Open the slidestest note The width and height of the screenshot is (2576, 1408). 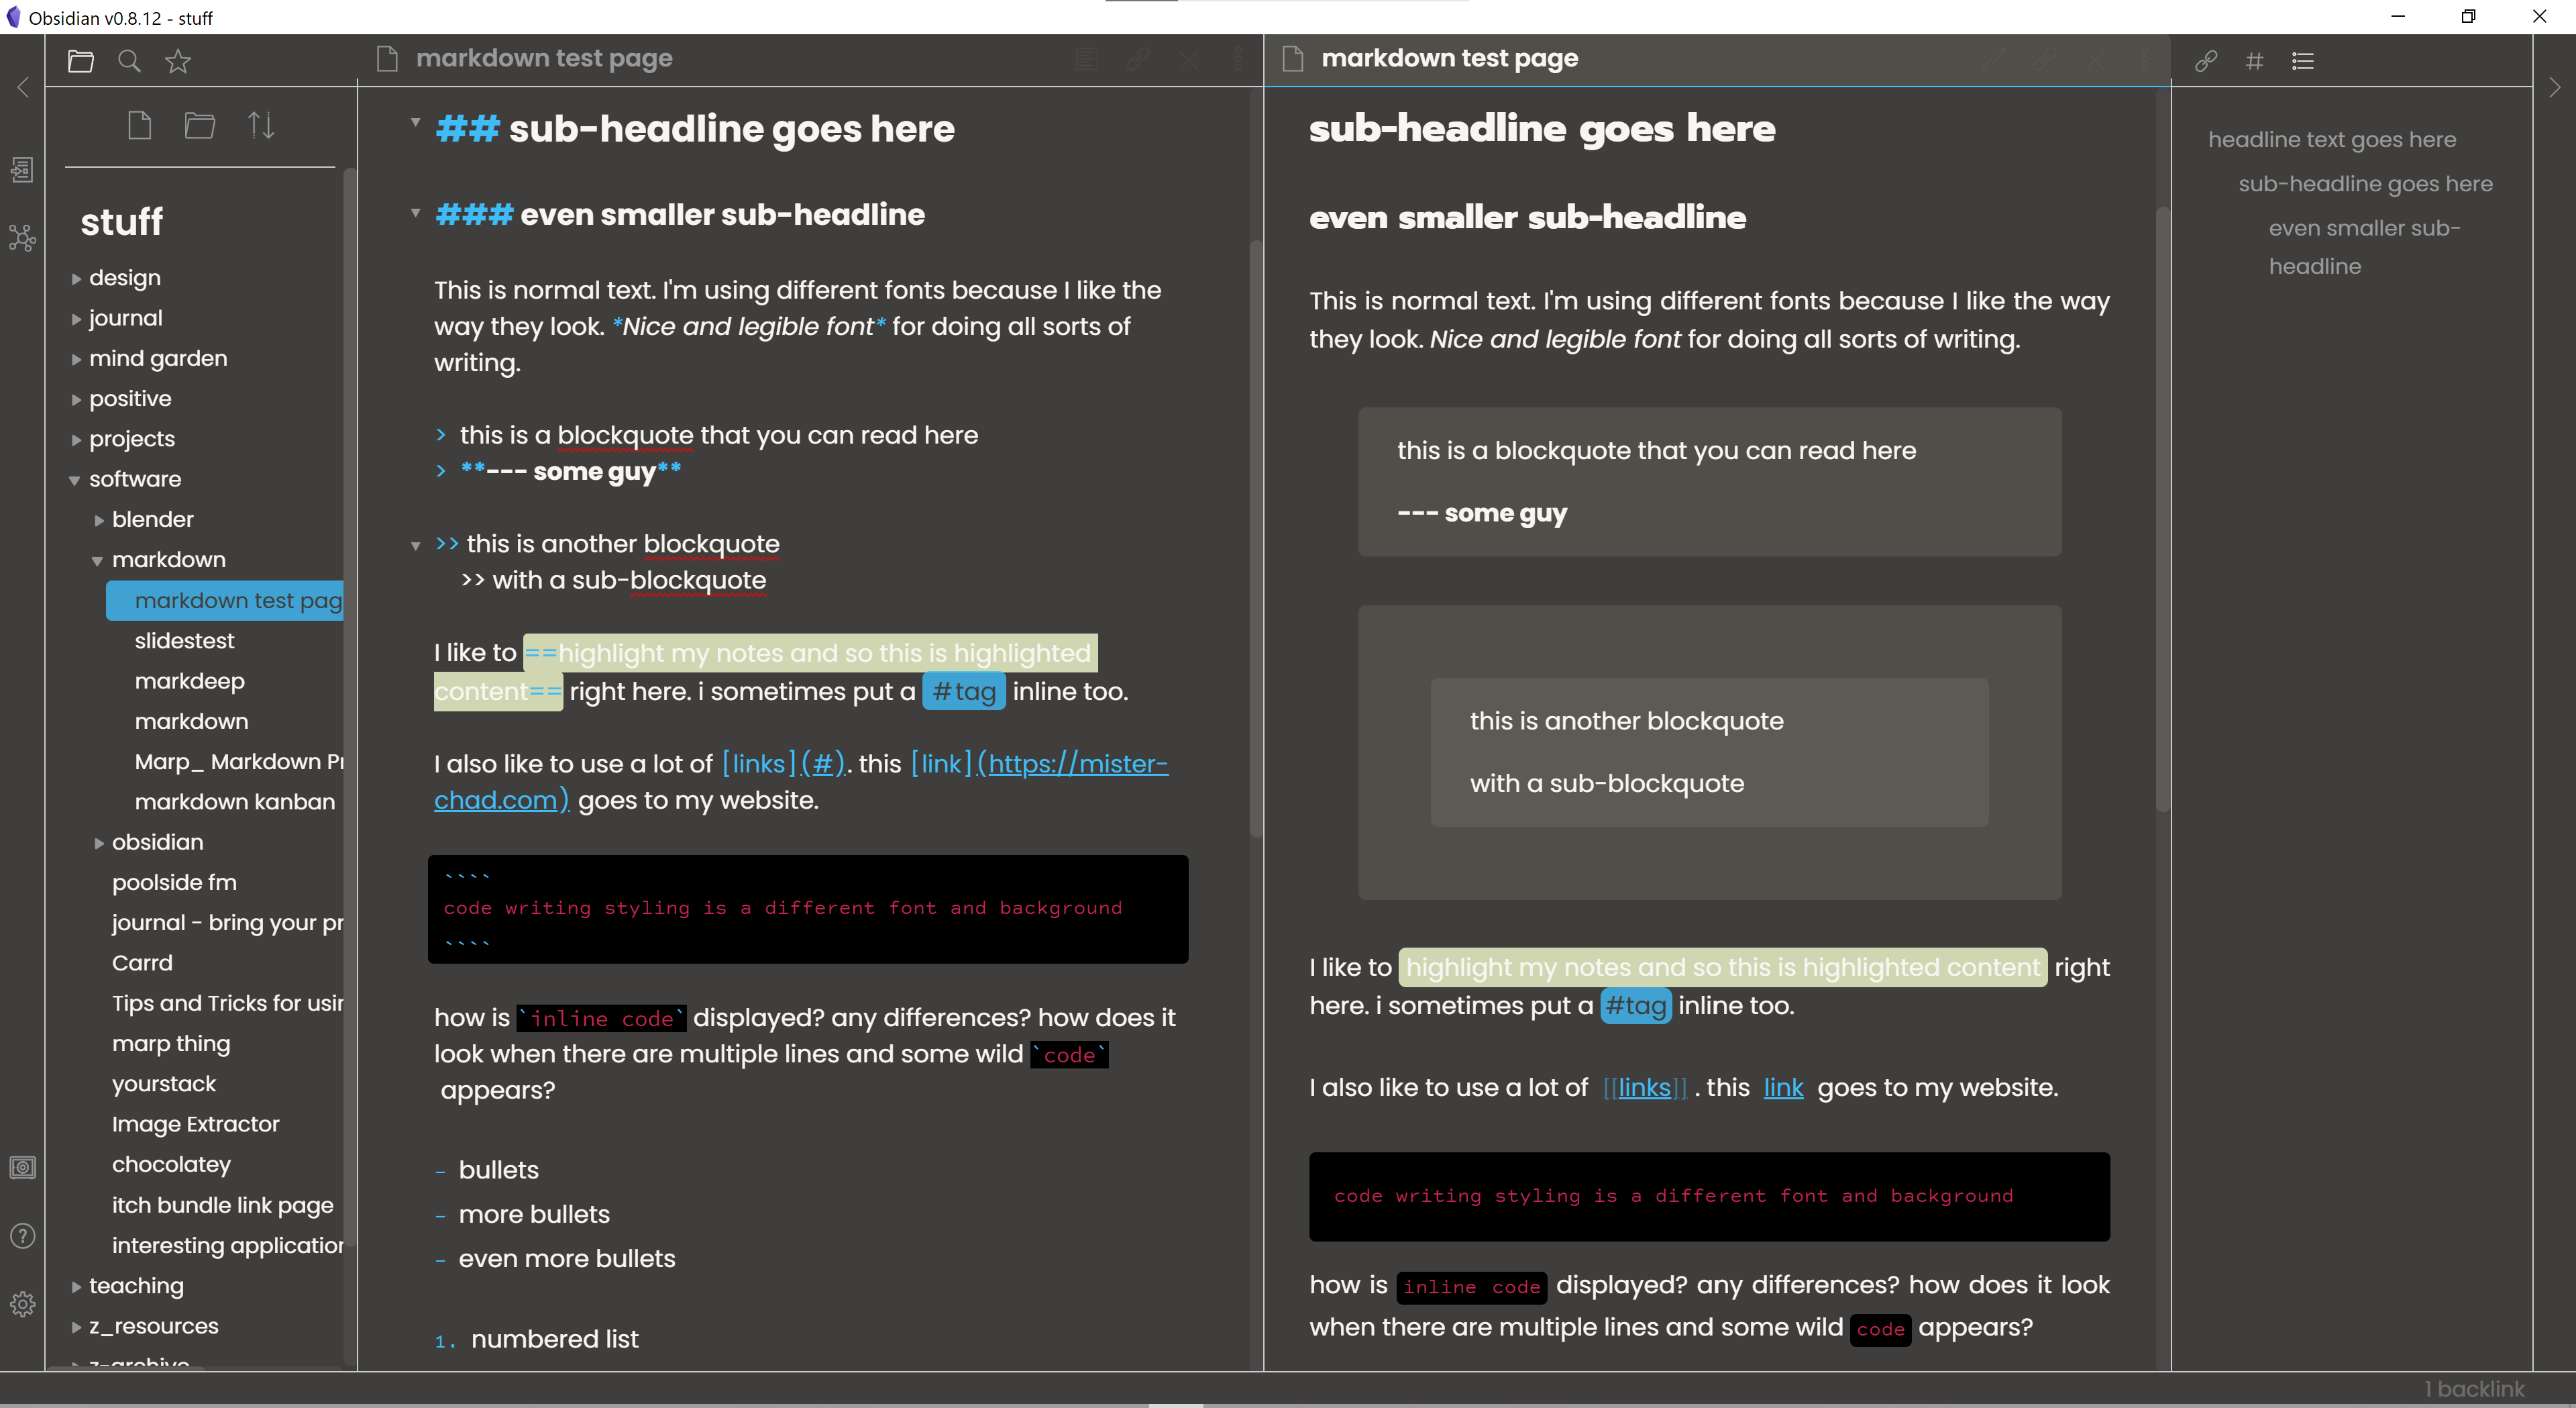184,640
